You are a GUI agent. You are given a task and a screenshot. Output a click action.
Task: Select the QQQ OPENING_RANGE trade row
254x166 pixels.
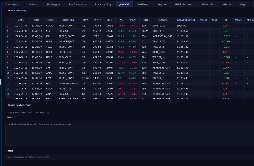tap(130, 83)
